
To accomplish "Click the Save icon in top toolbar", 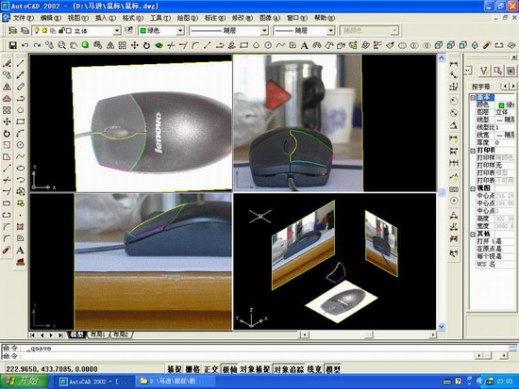I will coord(12,45).
